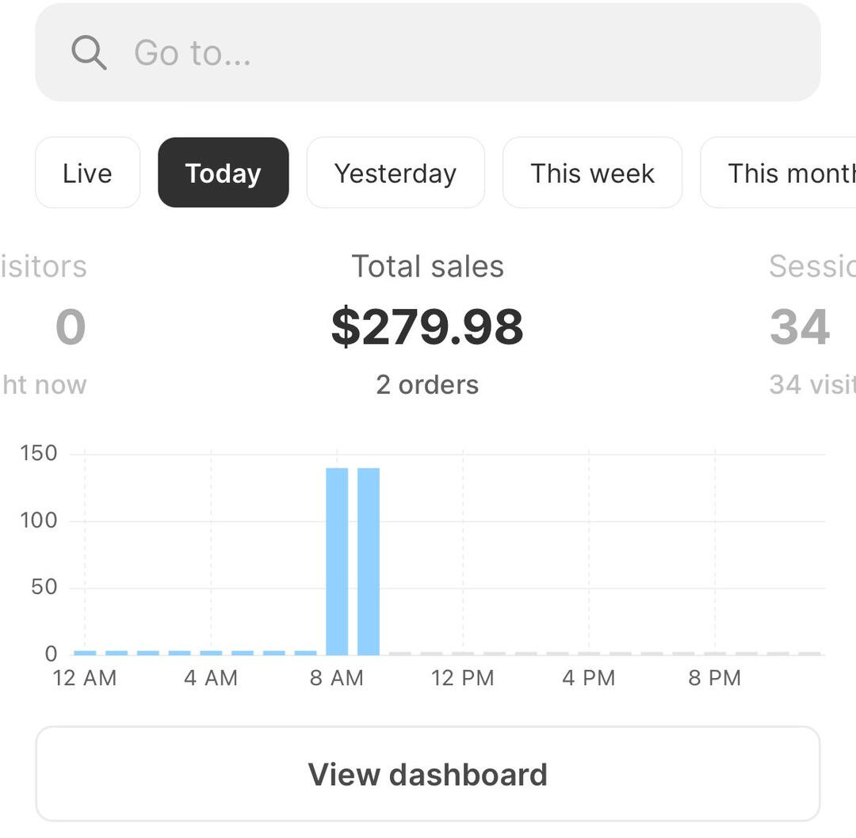
Task: Tap the 12 PM axis label
Action: click(463, 678)
